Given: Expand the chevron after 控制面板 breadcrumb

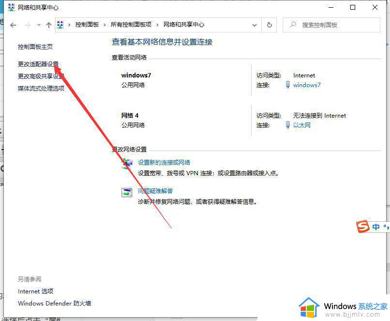Looking at the screenshot, I should [105, 25].
